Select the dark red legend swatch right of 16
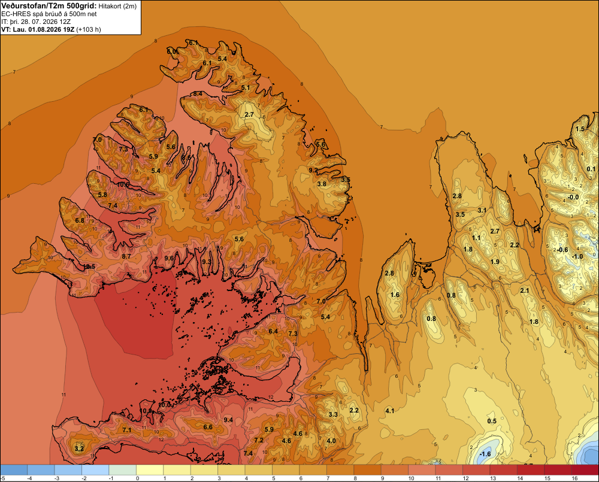This screenshot has height=482, width=599. point(585,469)
